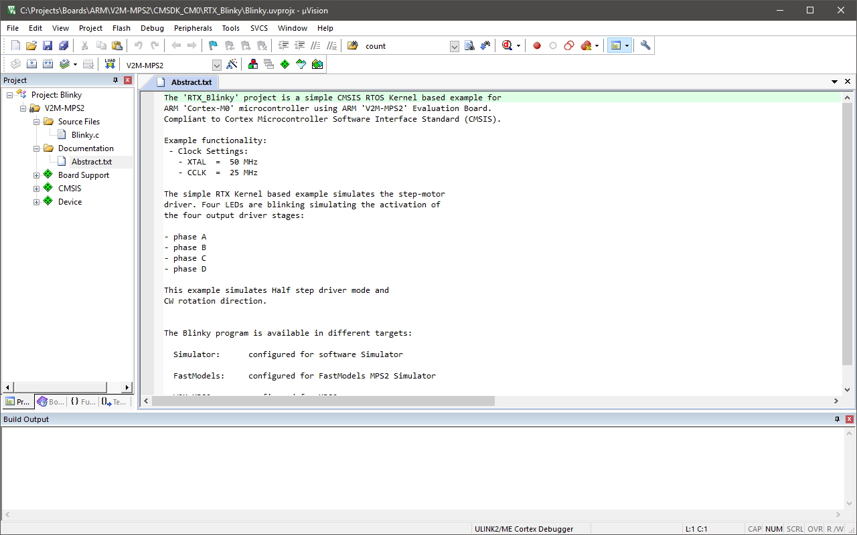Click the Copy icon in toolbar
Screen dimensions: 857x535
coord(101,45)
